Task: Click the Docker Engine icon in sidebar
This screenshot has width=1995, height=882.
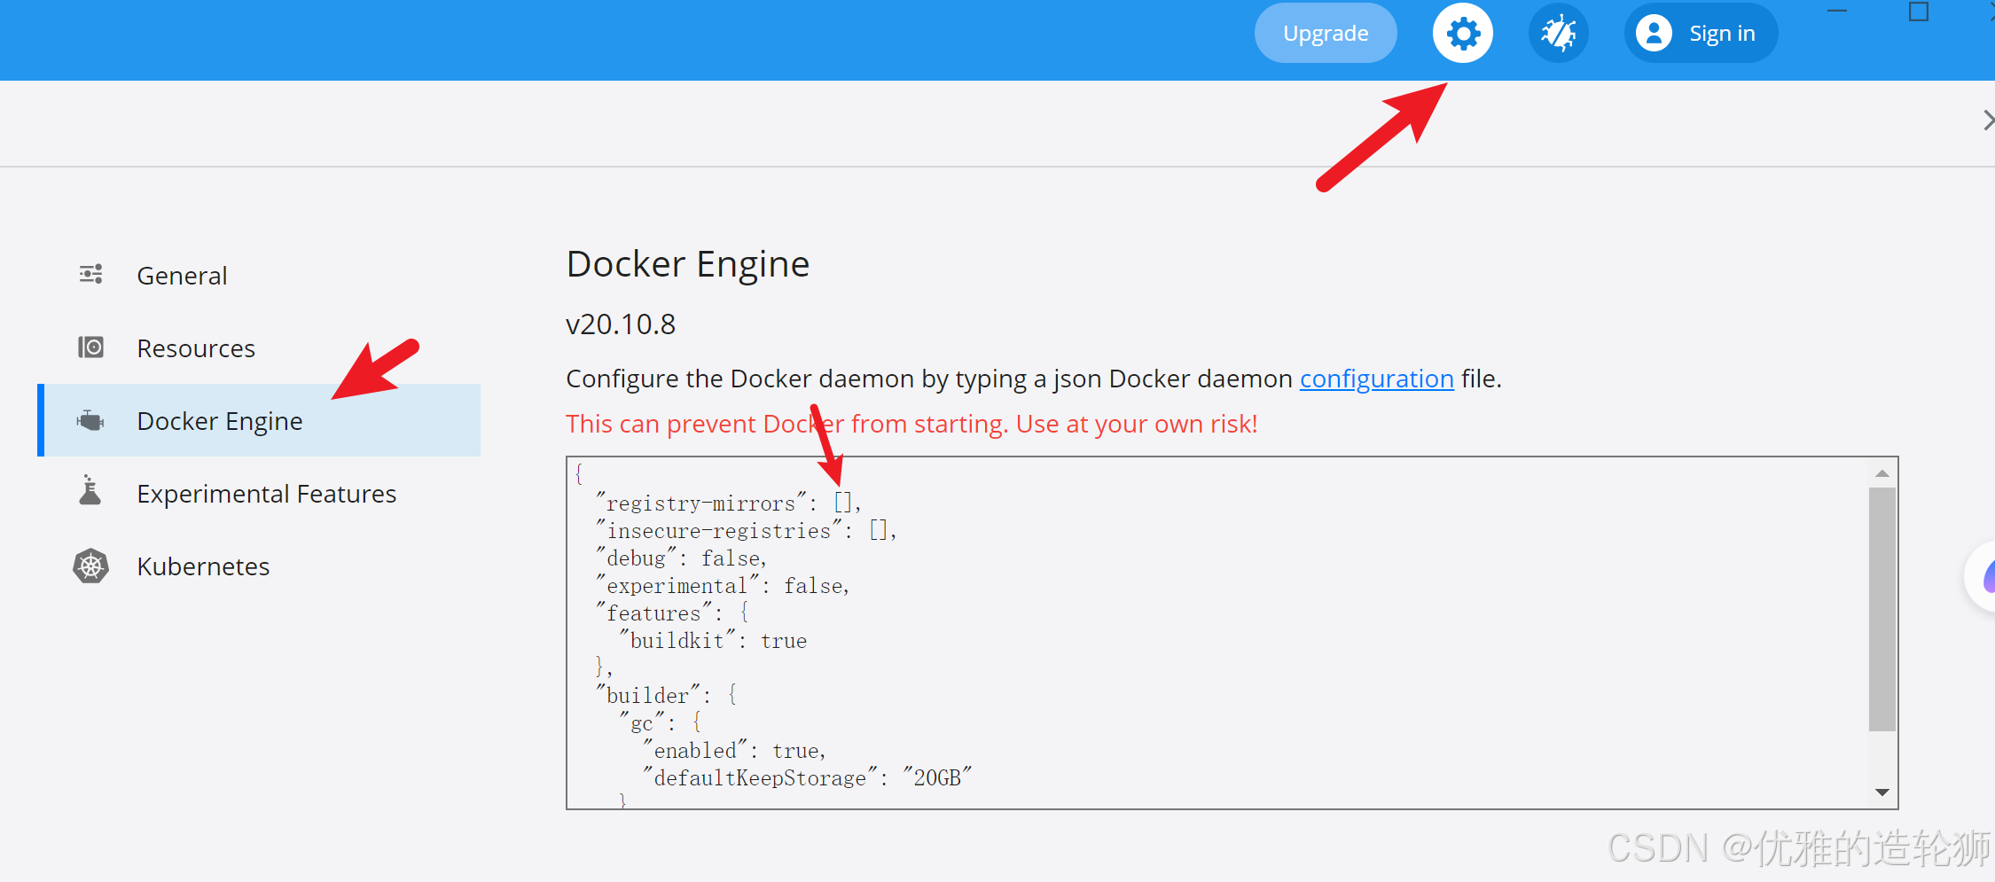Action: [90, 420]
